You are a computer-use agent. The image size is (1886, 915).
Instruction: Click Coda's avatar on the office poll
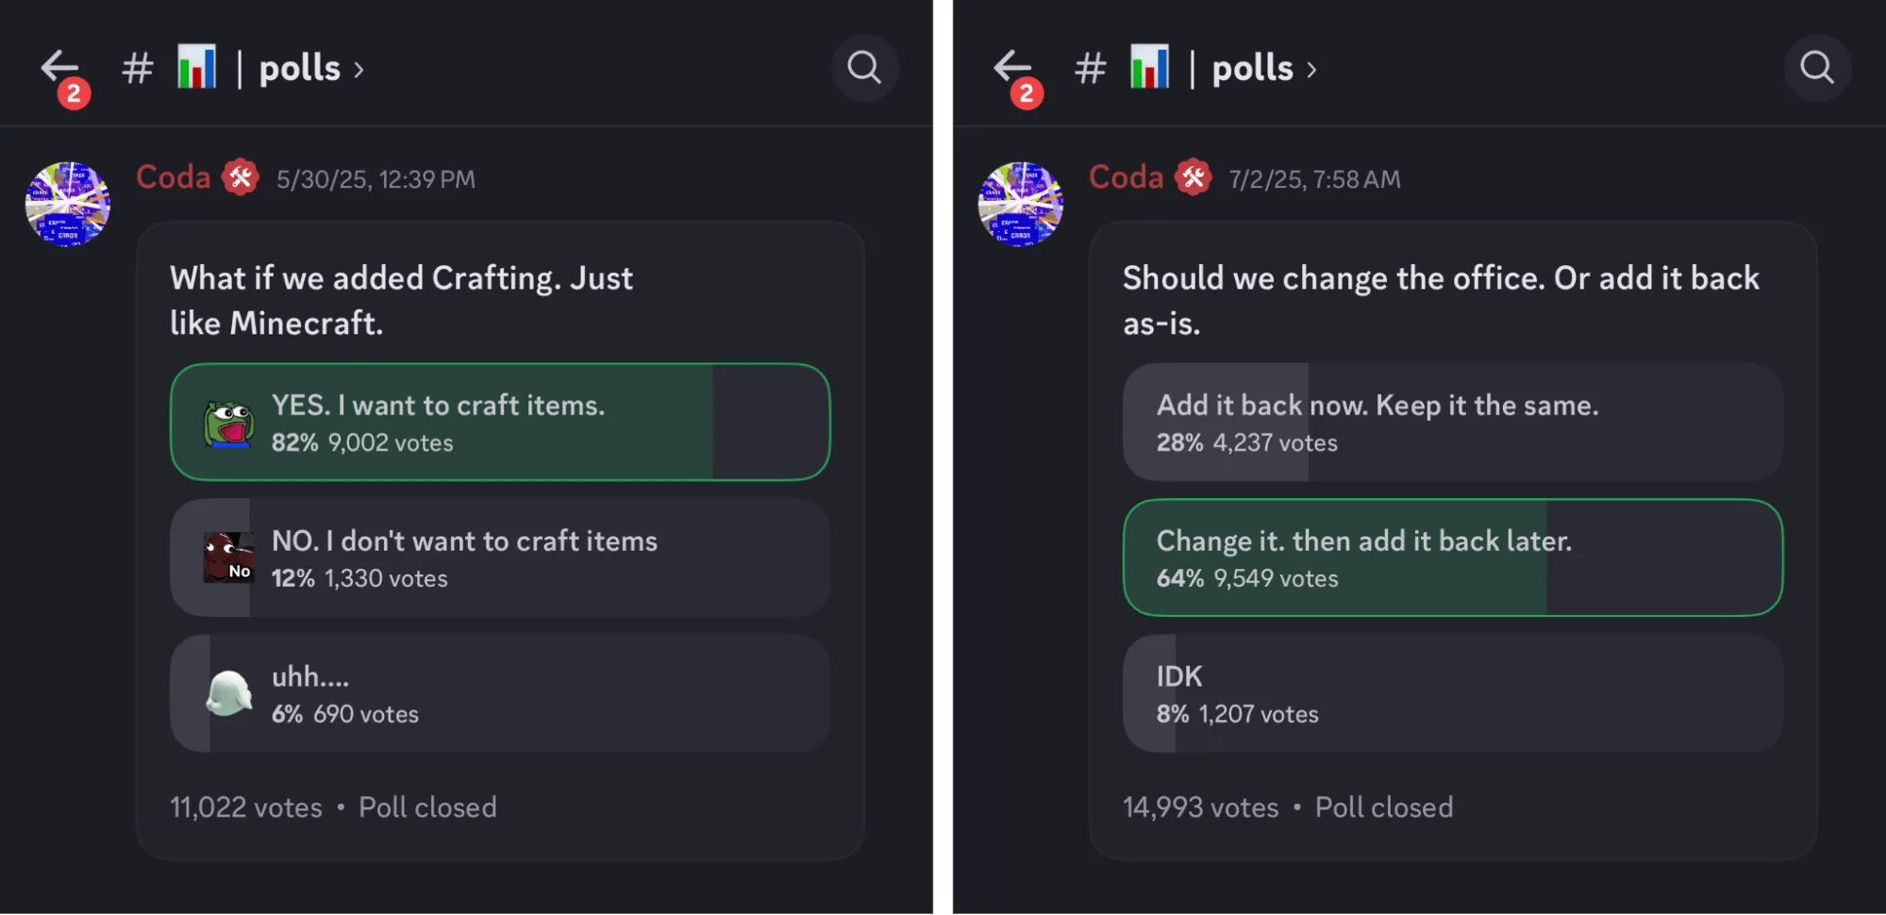1021,204
